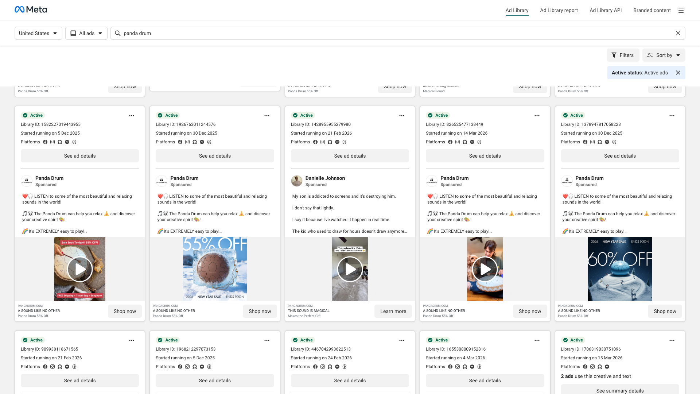Clear the panda drum search text

pyautogui.click(x=678, y=33)
